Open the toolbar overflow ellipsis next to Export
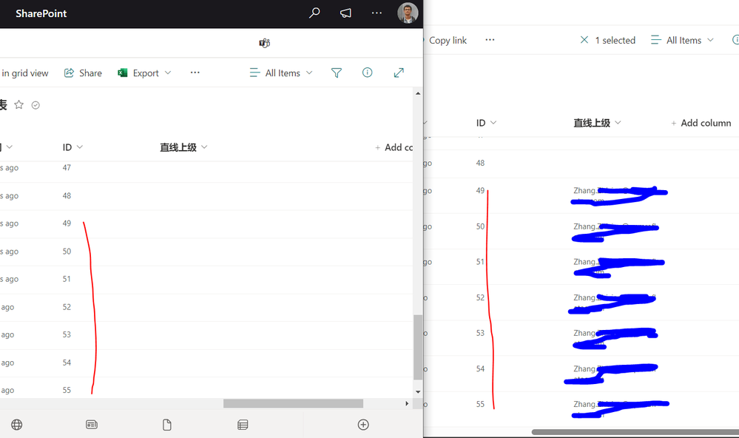This screenshot has width=739, height=438. [x=195, y=73]
